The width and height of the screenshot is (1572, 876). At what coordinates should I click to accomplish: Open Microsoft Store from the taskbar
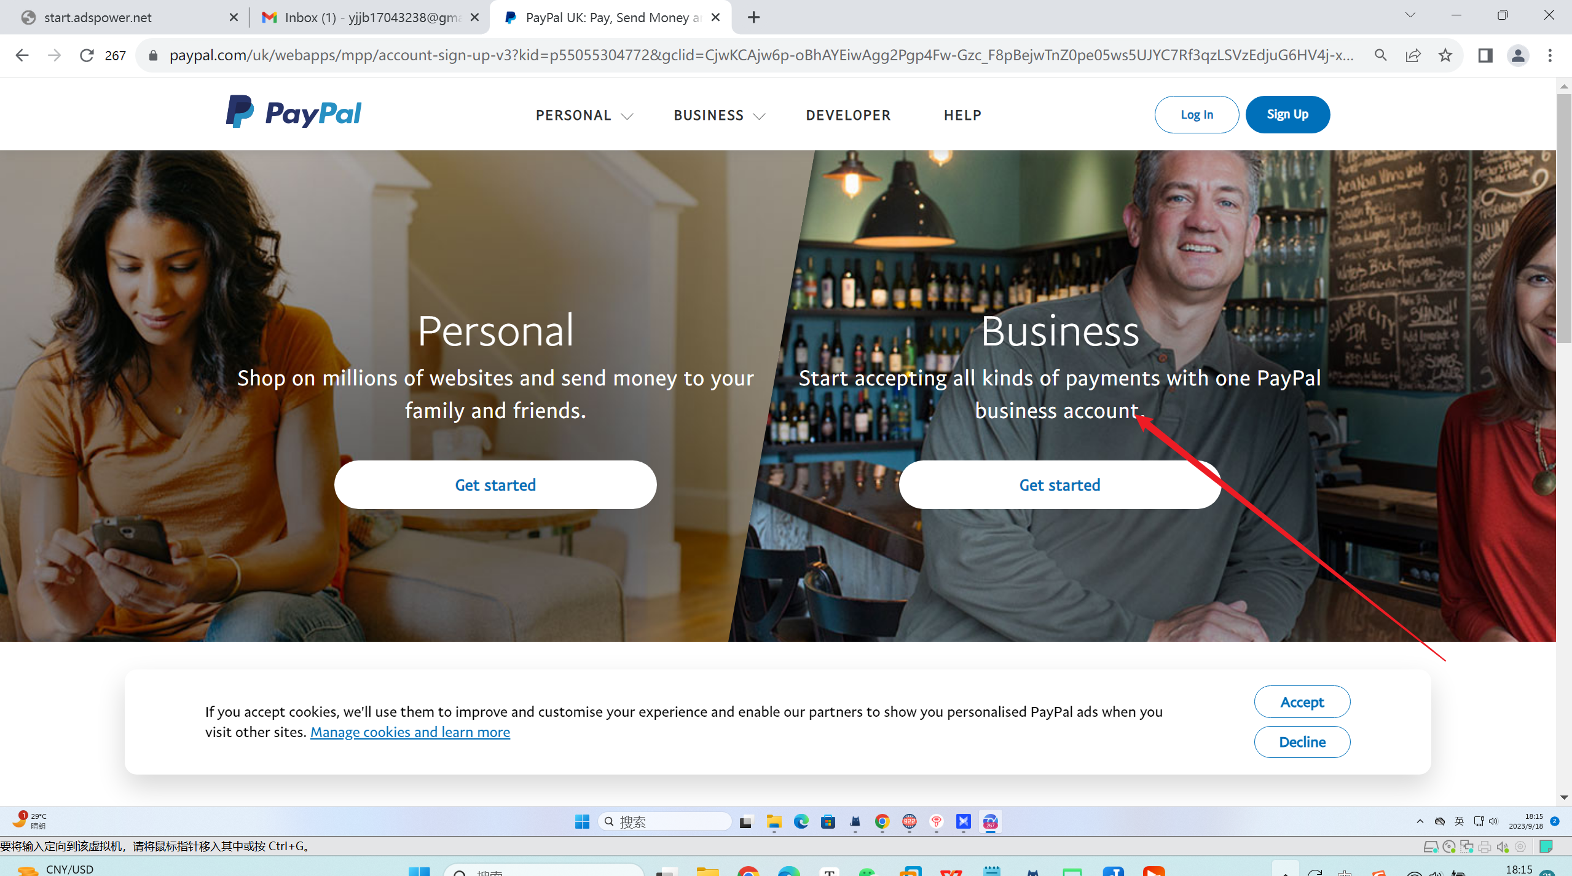pyautogui.click(x=828, y=821)
